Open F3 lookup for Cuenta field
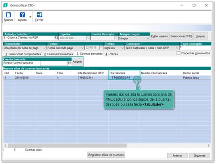This screenshot has height=164, width=216. coord(88,38)
